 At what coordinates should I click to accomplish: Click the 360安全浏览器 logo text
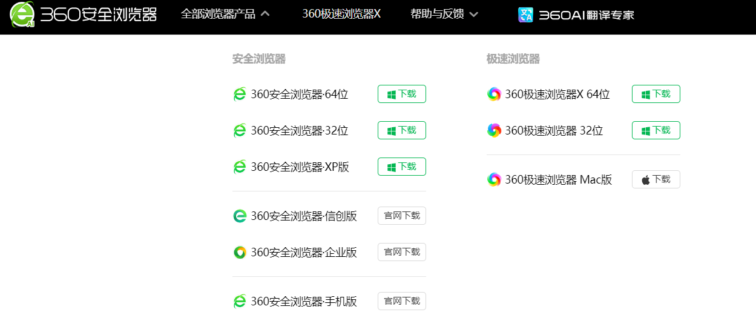tap(99, 15)
